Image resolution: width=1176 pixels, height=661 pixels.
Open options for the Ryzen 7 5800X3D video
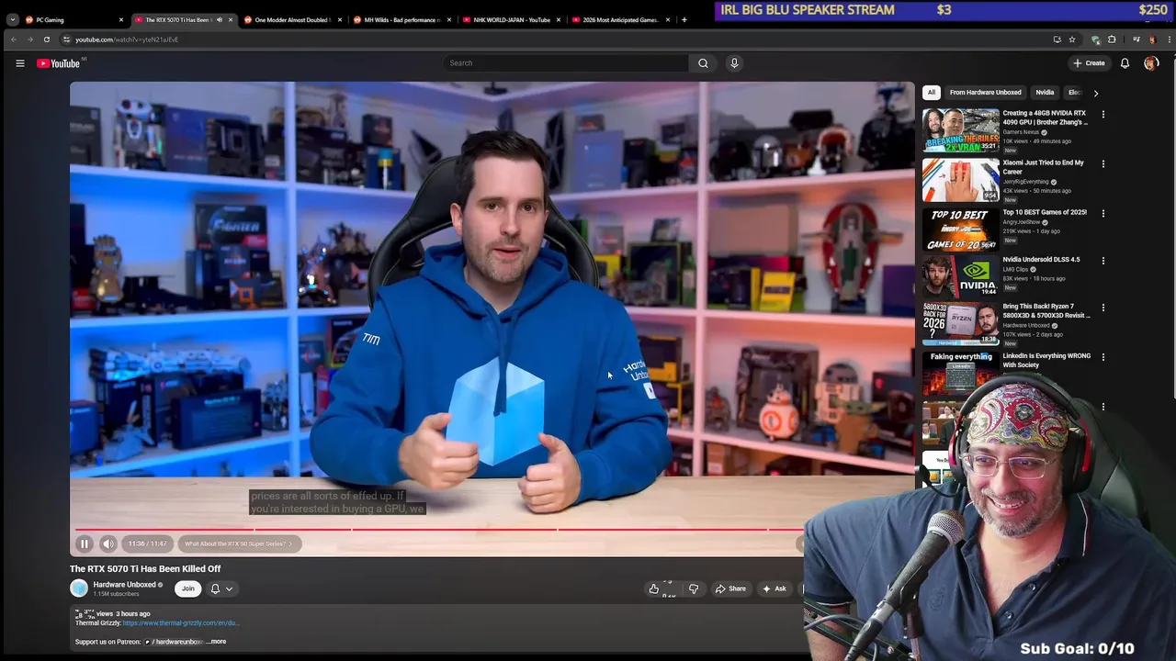click(x=1103, y=308)
